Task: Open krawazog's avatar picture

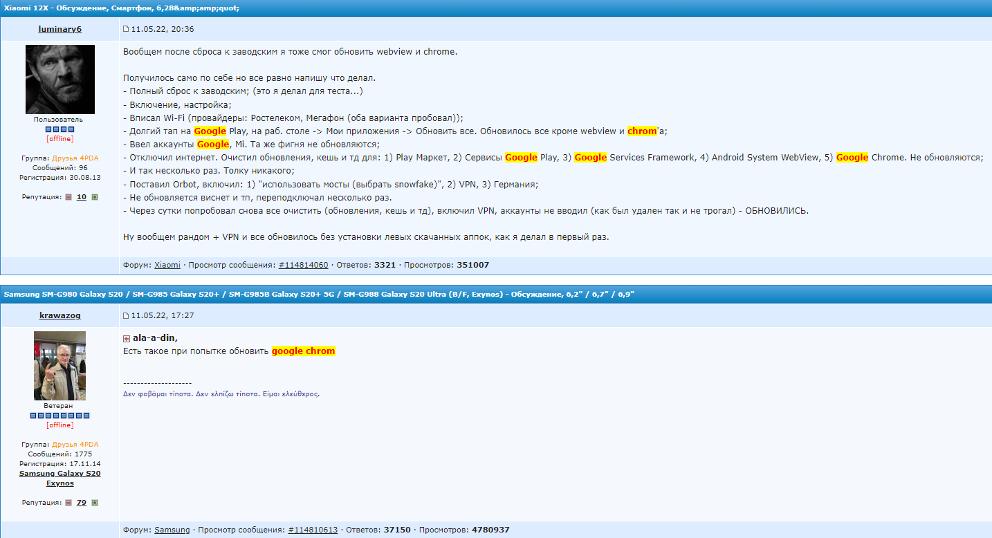Action: coord(60,366)
